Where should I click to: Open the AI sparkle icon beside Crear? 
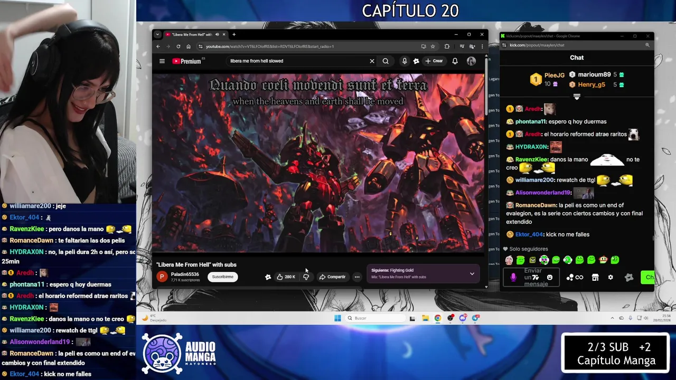click(x=416, y=61)
